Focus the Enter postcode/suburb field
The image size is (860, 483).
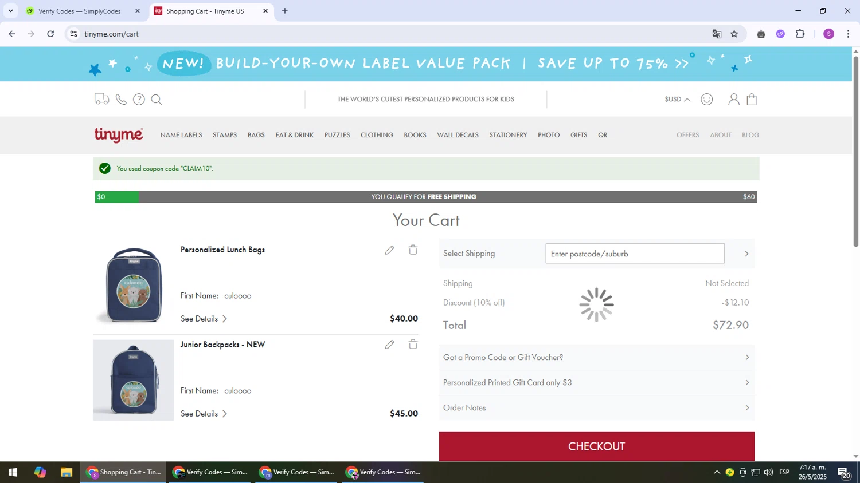pyautogui.click(x=635, y=254)
